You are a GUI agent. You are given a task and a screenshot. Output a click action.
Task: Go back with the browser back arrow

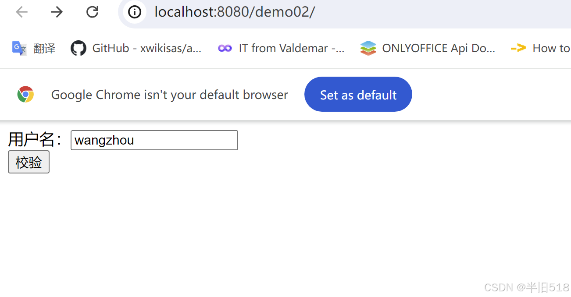point(21,12)
